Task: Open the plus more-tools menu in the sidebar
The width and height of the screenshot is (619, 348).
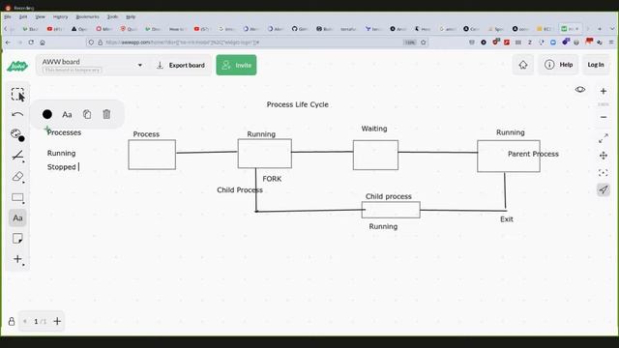Action: 17,259
